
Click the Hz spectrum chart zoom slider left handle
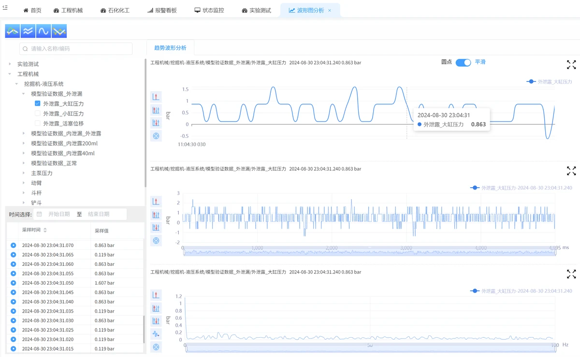pyautogui.click(x=185, y=348)
